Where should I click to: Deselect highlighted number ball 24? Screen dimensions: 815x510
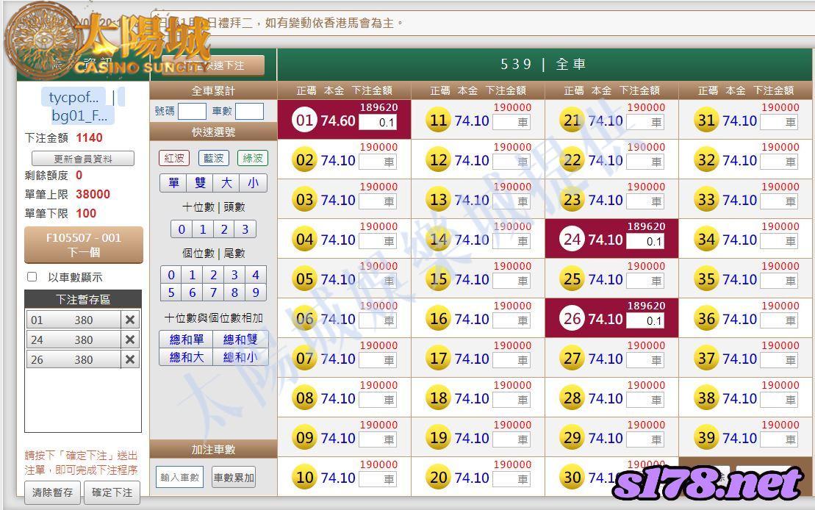coord(572,240)
